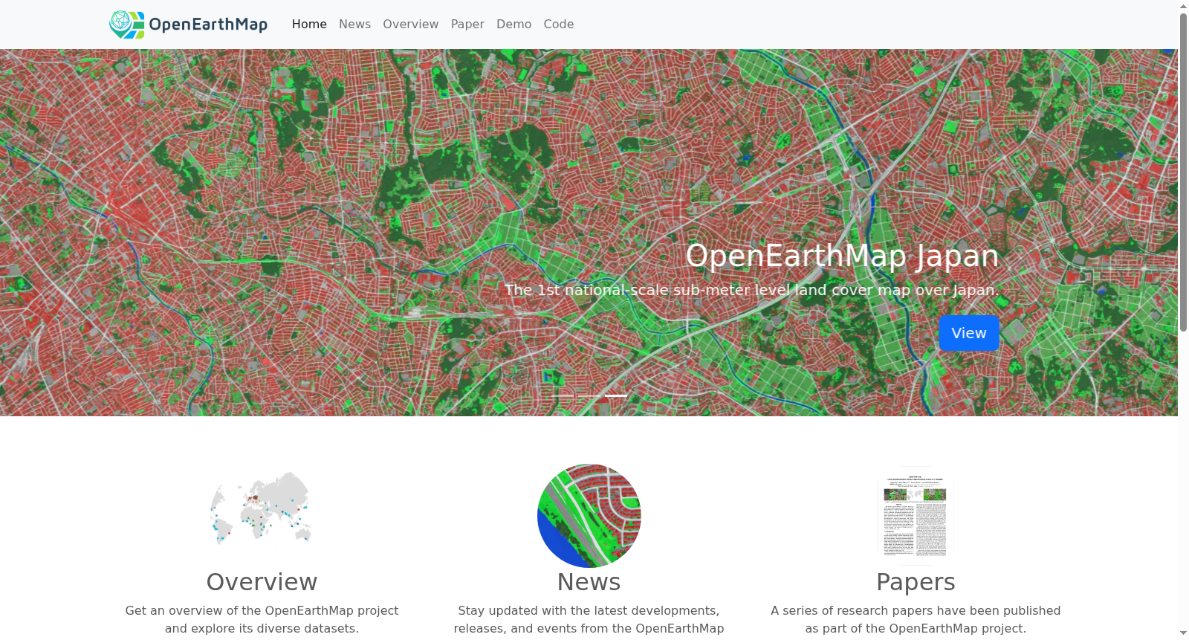Go to previous carousel slide arrow
This screenshot has width=1189, height=640.
88,227
